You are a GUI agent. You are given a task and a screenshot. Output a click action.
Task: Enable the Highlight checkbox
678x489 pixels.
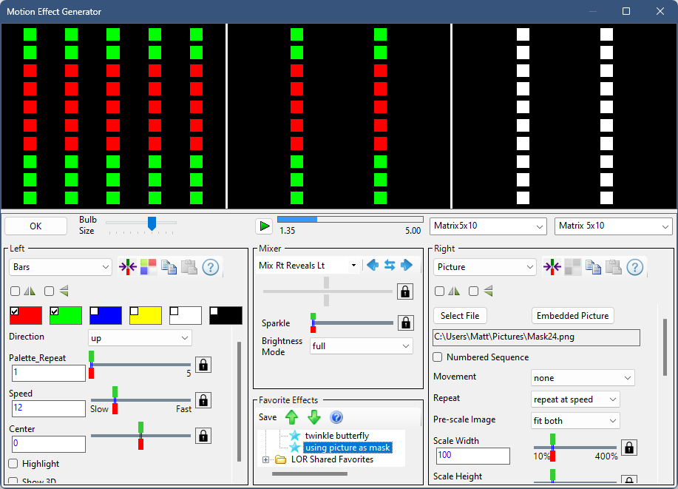[x=13, y=463]
